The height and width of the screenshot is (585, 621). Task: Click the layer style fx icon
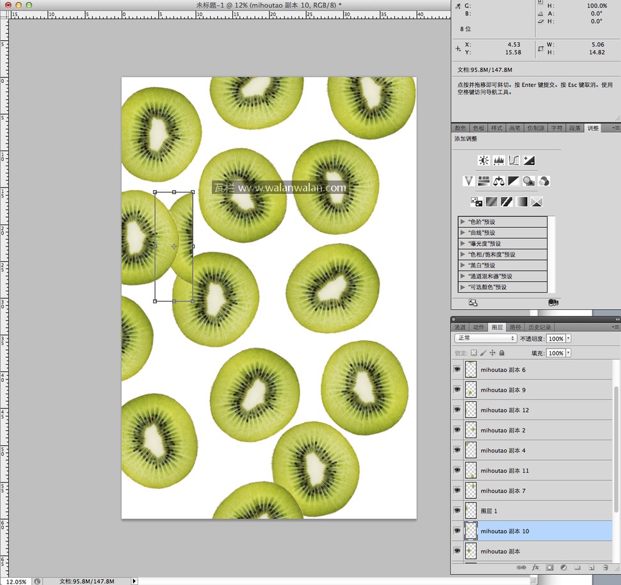(535, 567)
